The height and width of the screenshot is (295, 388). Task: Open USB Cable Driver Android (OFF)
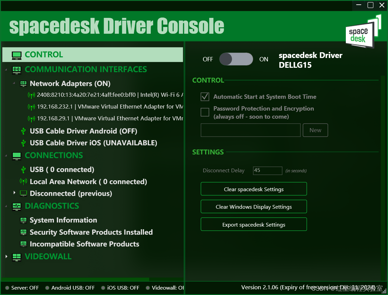click(83, 131)
